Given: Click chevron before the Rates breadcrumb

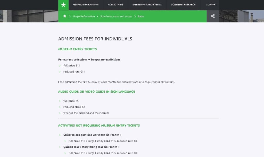Looking at the screenshot, I should click(135, 16).
